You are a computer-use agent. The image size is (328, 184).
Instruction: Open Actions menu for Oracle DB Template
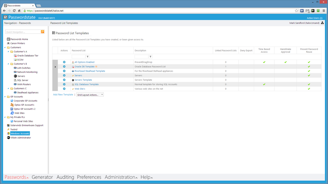pyautogui.click(x=64, y=67)
